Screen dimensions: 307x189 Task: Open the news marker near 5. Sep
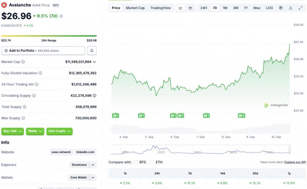click(x=141, y=116)
